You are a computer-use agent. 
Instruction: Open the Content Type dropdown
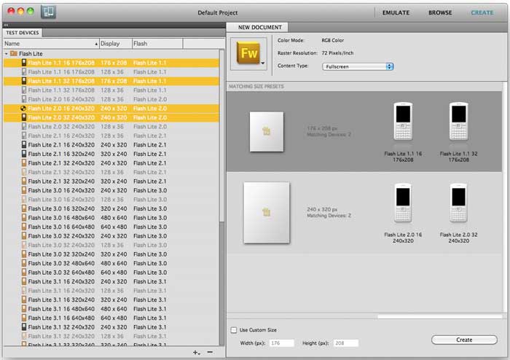pyautogui.click(x=357, y=66)
